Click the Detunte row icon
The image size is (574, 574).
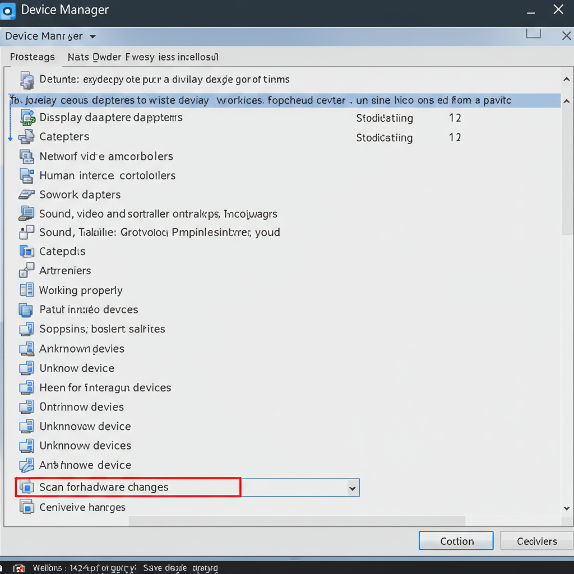[27, 80]
